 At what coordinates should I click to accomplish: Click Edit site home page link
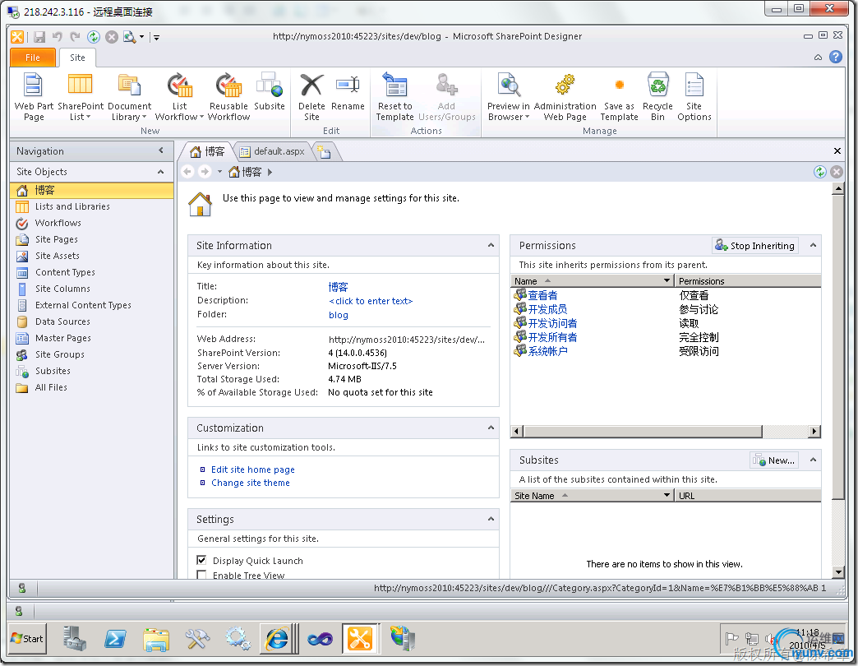253,469
